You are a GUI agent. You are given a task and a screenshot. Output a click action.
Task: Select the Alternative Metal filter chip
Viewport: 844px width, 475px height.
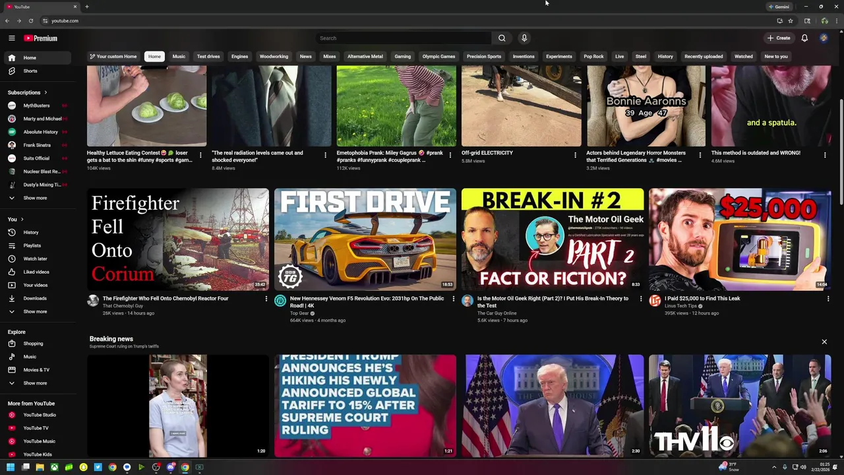tap(365, 57)
